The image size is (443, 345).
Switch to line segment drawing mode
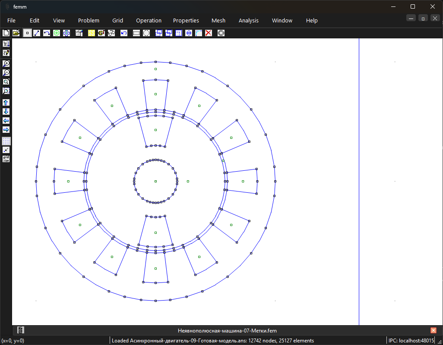[37, 33]
